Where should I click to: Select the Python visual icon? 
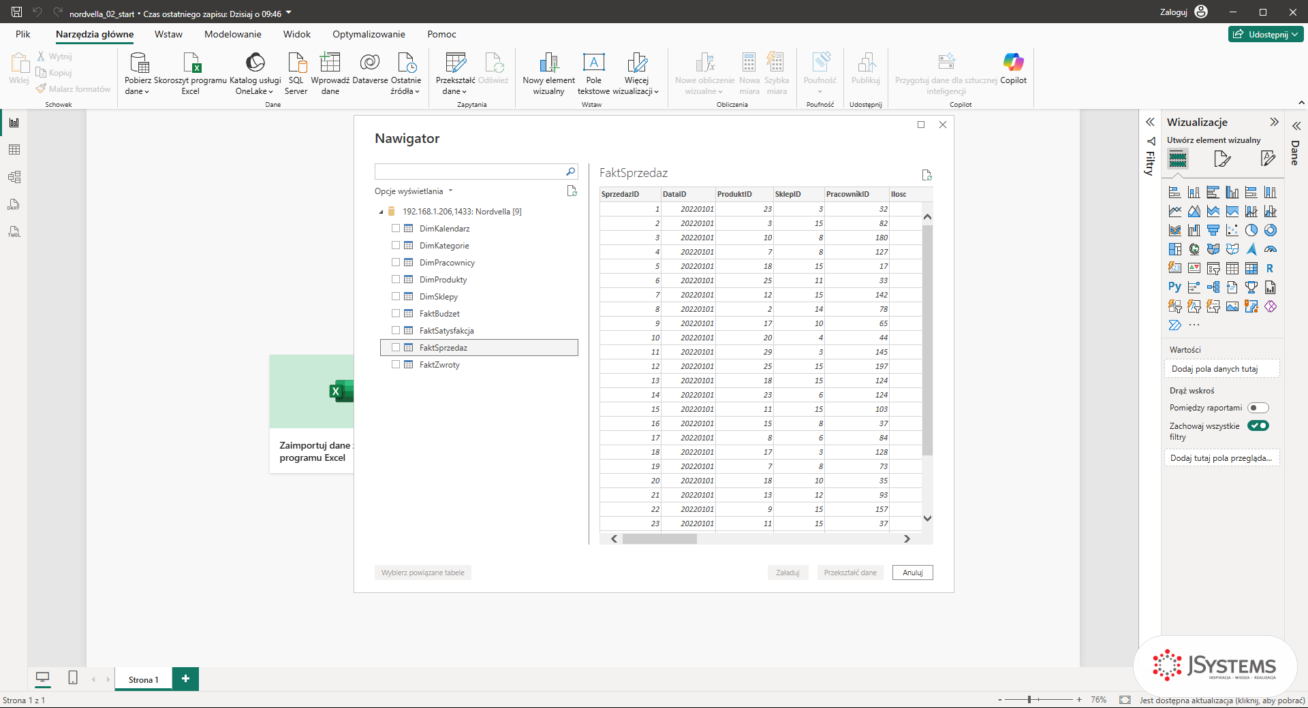click(x=1174, y=287)
